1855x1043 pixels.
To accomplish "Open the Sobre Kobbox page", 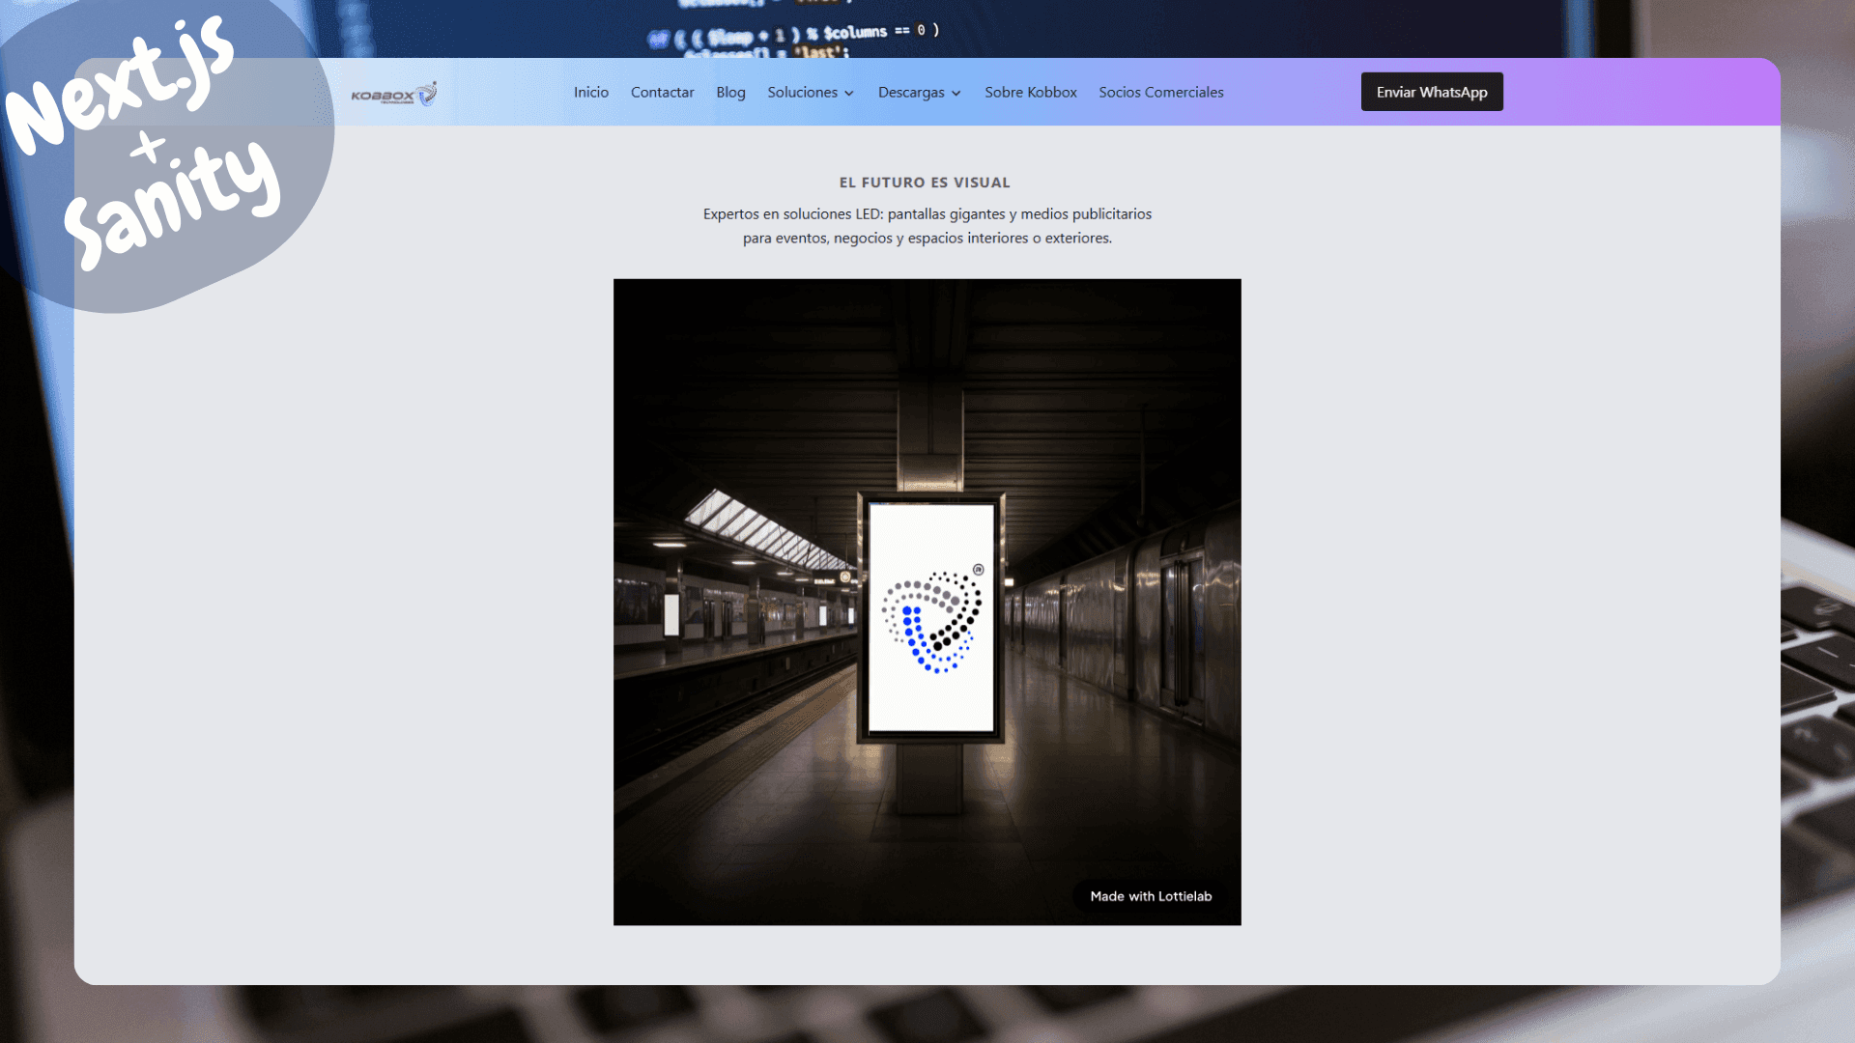I will click(x=1030, y=92).
